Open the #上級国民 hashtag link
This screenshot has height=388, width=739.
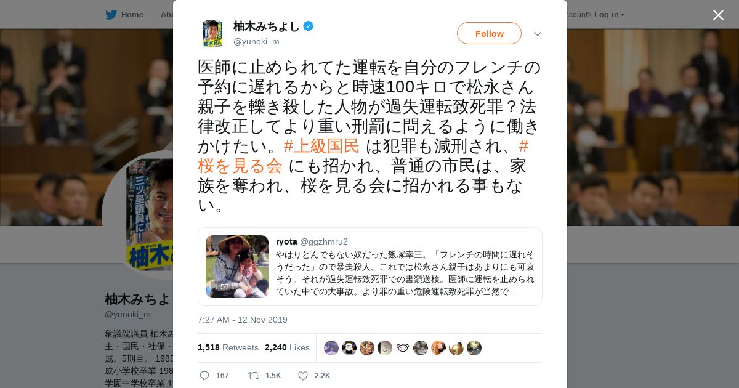coord(322,146)
